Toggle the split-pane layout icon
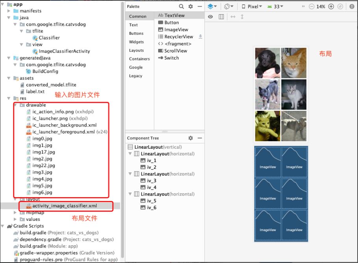Screen dimensions: 358x263 coord(221,17)
